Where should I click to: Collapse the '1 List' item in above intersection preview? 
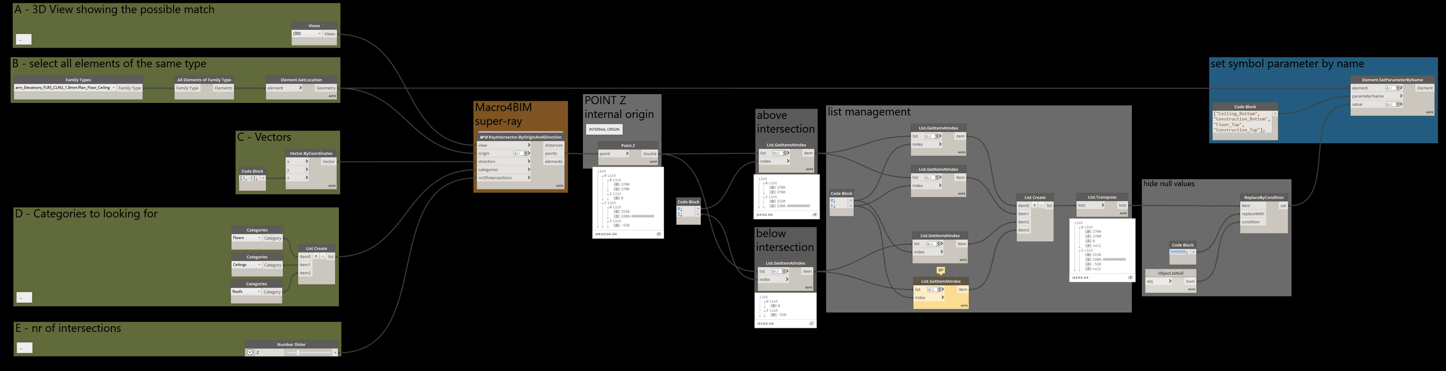coord(765,197)
